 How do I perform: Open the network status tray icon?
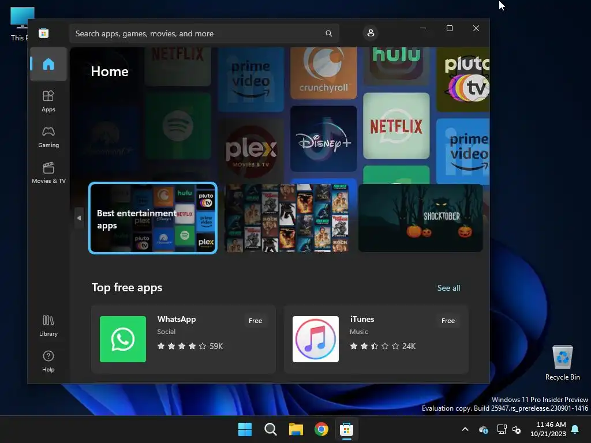coord(502,429)
